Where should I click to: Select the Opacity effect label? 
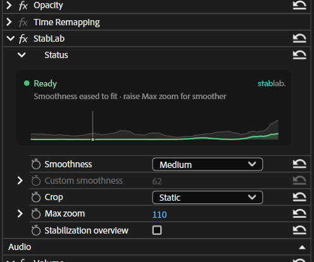click(48, 6)
